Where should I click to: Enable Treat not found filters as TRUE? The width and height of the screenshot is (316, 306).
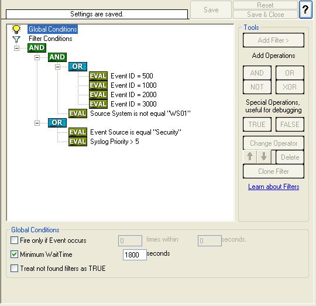click(x=14, y=269)
